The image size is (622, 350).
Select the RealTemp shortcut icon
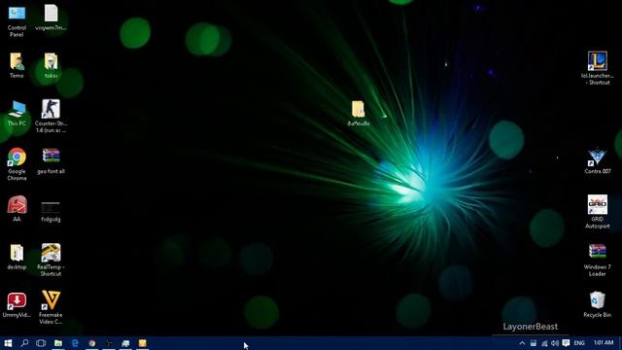tap(51, 253)
